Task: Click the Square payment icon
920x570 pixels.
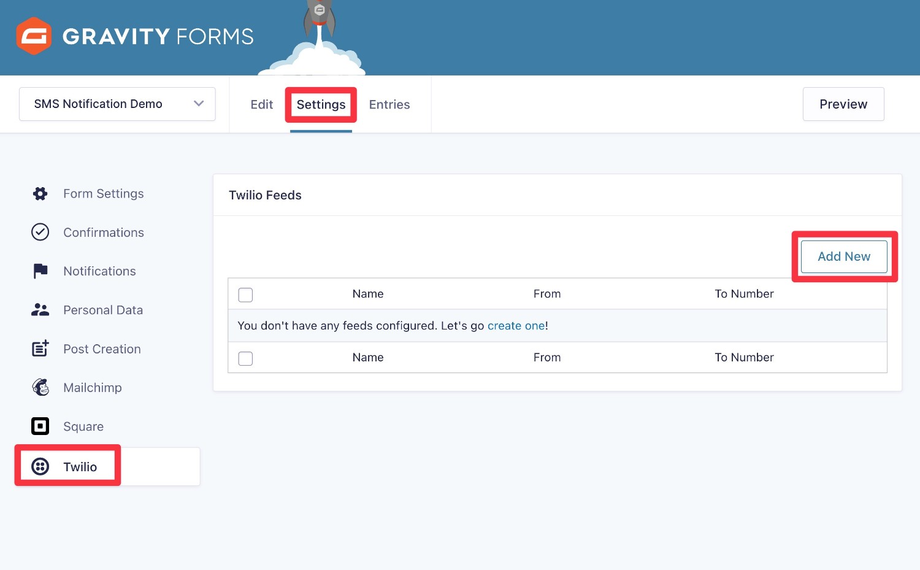Action: tap(39, 426)
